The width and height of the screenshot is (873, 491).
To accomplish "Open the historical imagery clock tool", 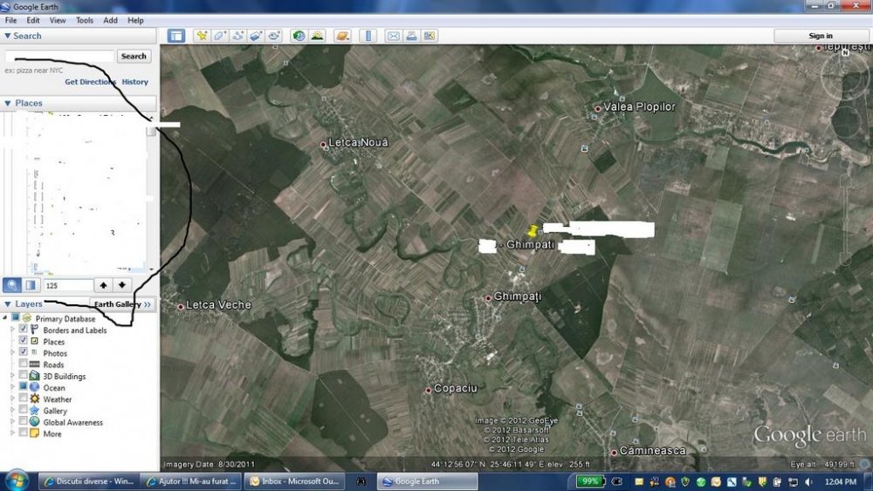I will coord(299,36).
